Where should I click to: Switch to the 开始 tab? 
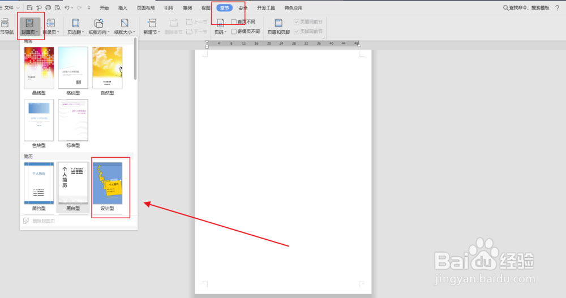click(x=104, y=8)
